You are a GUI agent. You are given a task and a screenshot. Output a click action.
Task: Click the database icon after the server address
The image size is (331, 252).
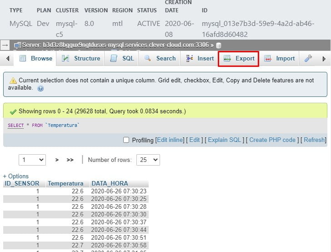pos(219,45)
